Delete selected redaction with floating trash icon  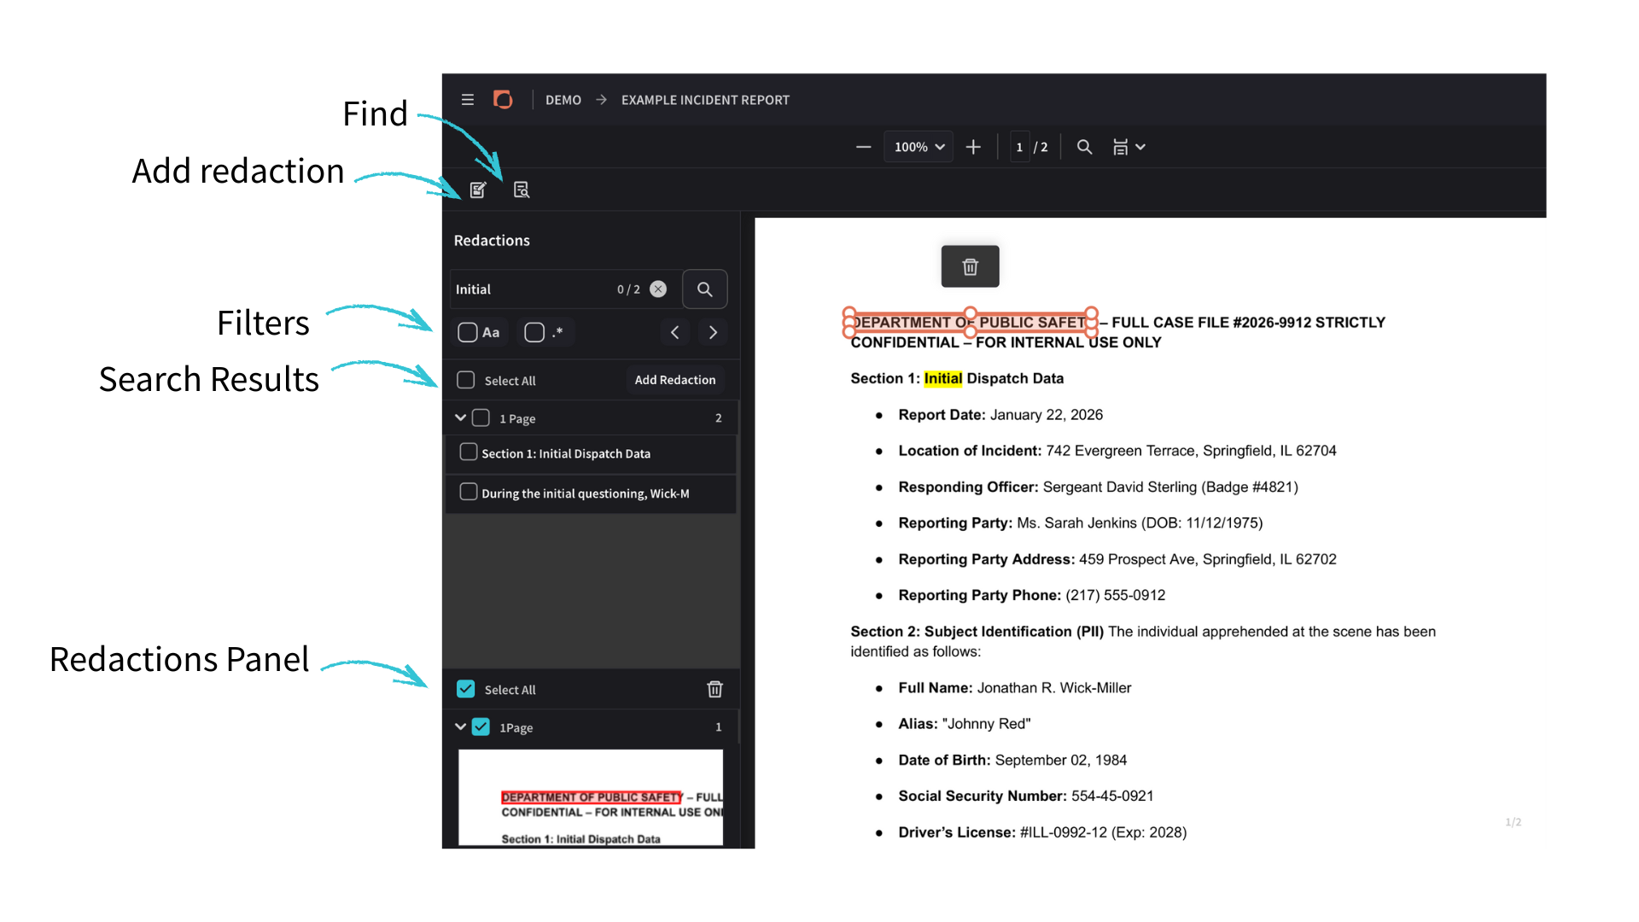coord(970,267)
